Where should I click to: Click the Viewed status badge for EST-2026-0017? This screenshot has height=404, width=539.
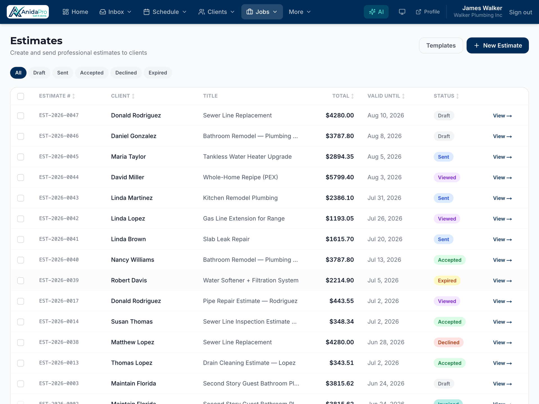pyautogui.click(x=447, y=301)
